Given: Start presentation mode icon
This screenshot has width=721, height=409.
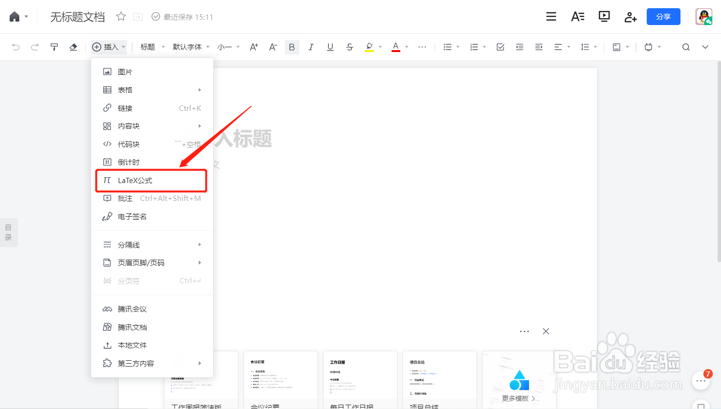Looking at the screenshot, I should pos(604,17).
